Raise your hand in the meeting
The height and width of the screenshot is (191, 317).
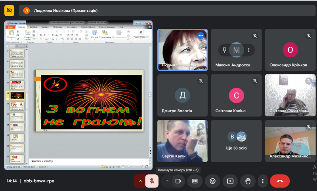(248, 181)
